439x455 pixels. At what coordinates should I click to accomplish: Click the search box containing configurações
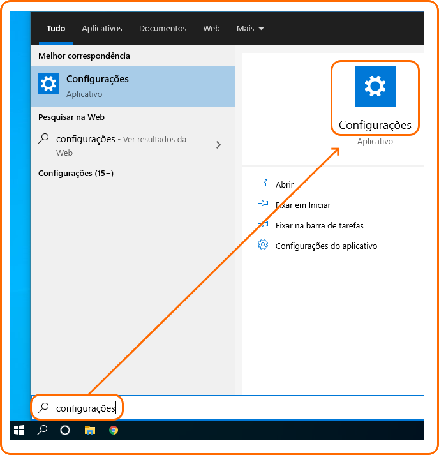pos(228,408)
